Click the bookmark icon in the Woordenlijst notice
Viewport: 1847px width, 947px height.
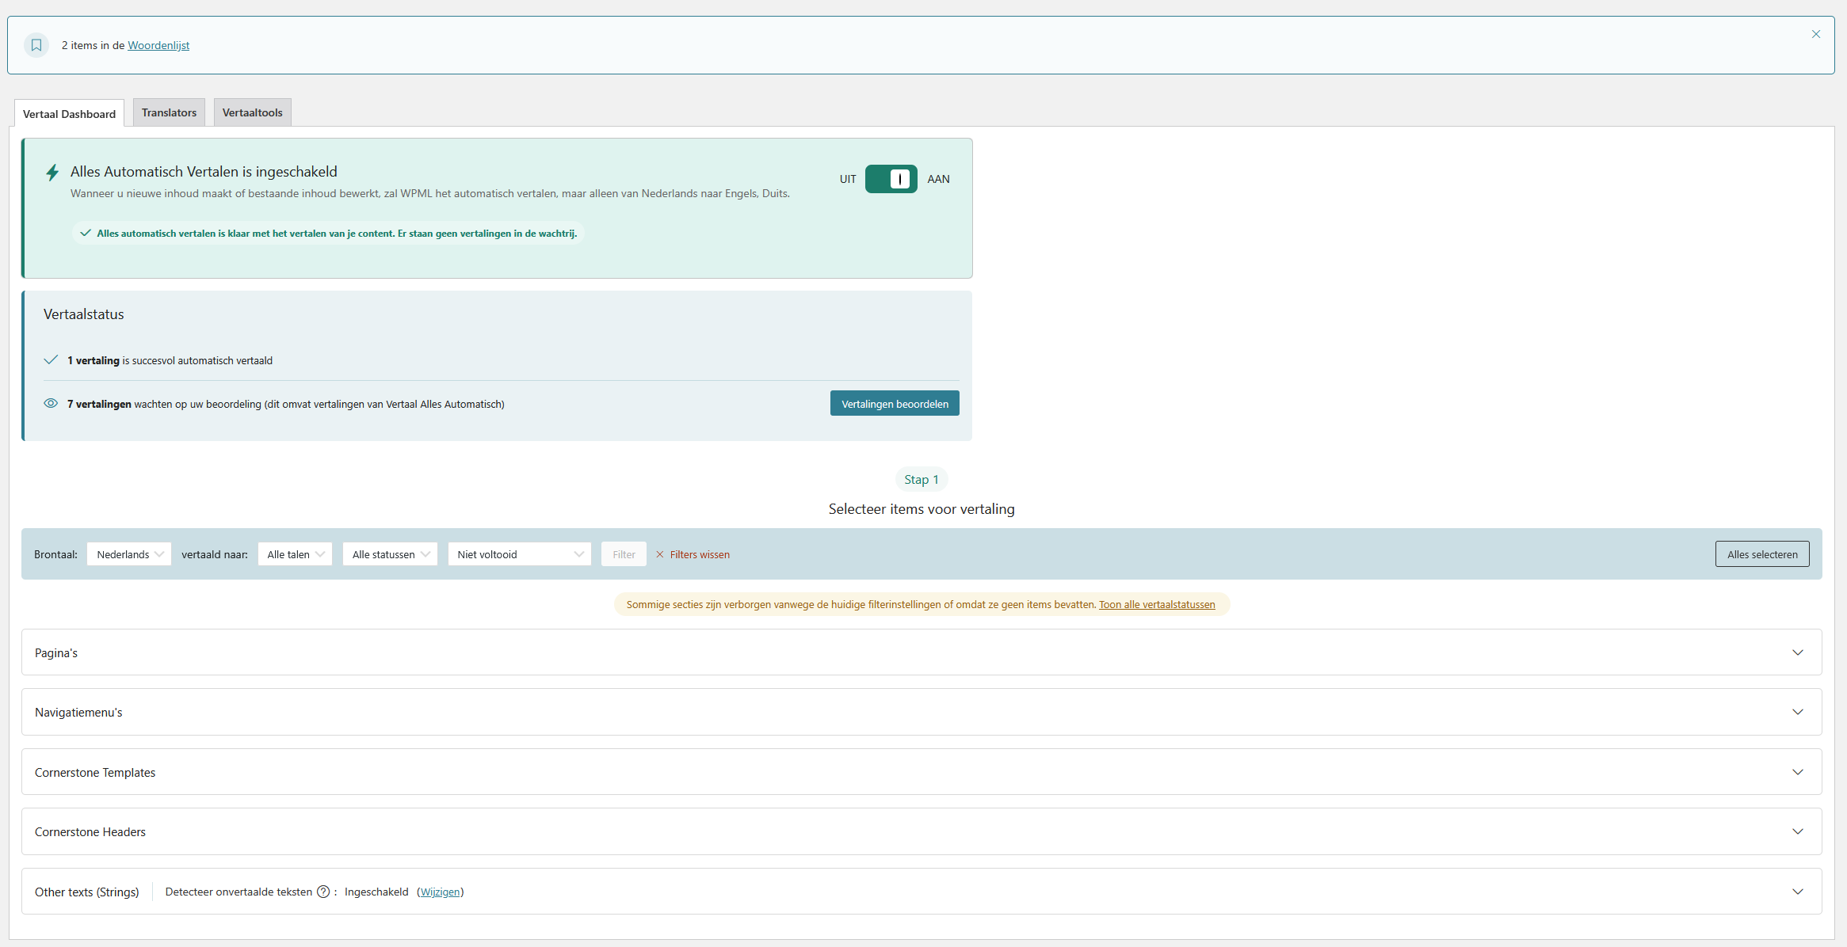click(x=36, y=45)
